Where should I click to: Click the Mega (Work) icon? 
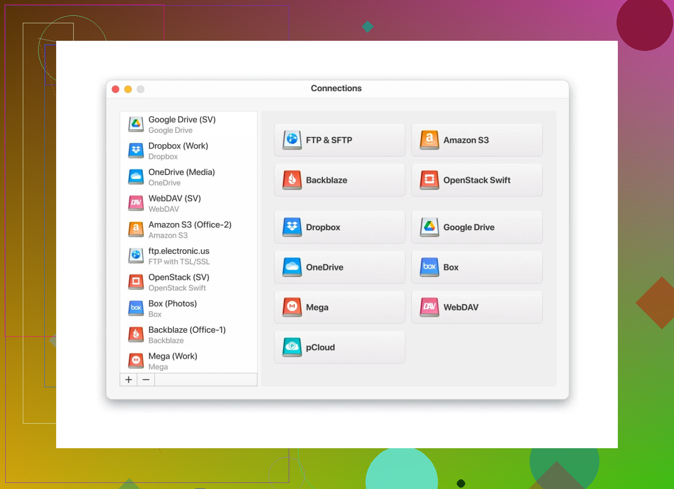136,361
